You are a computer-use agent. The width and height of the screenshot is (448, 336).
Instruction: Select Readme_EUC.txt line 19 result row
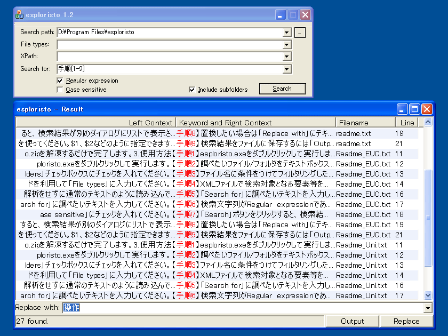[x=217, y=225]
